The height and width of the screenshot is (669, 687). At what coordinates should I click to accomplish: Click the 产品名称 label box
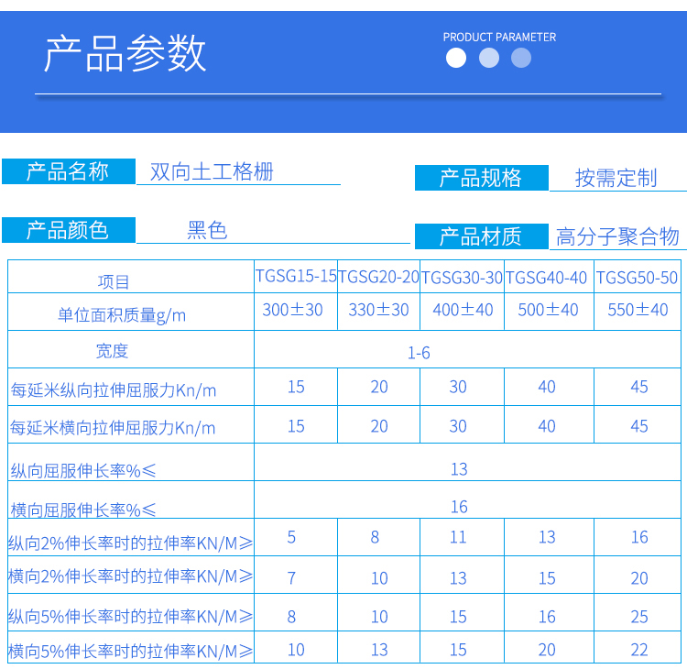[x=69, y=171]
